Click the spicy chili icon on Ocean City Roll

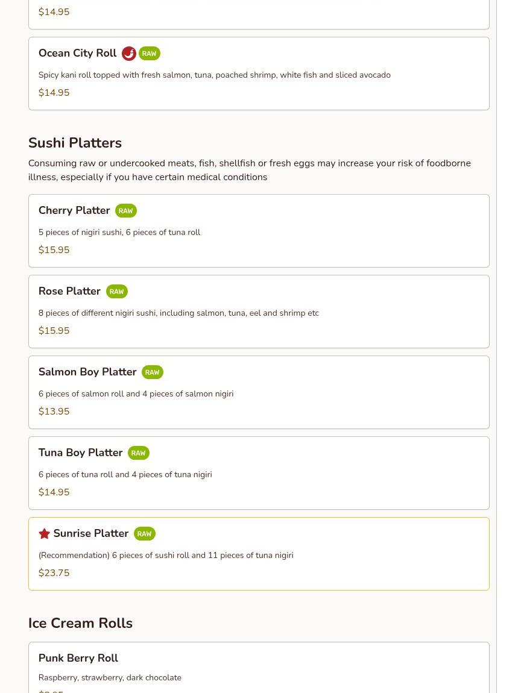pyautogui.click(x=128, y=54)
